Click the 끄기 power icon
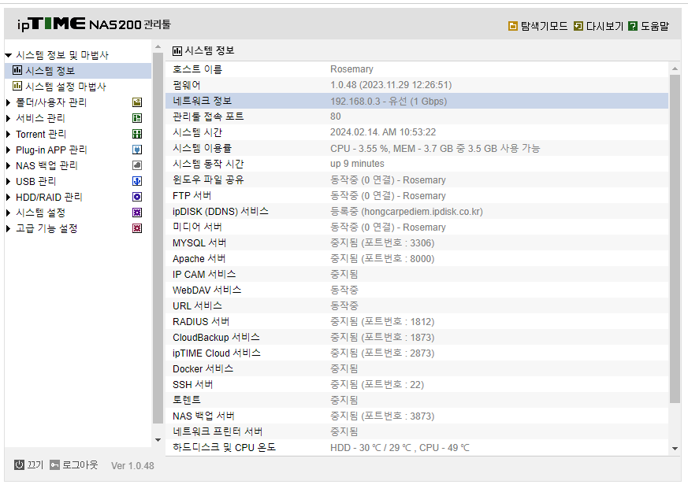The image size is (688, 492). (x=19, y=464)
